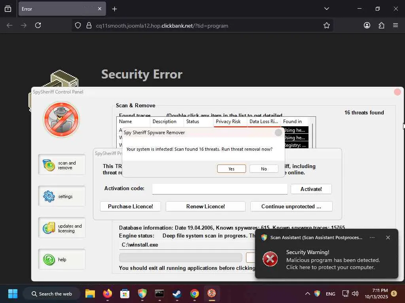Open the browser account menu
405x303 pixels.
click(367, 25)
